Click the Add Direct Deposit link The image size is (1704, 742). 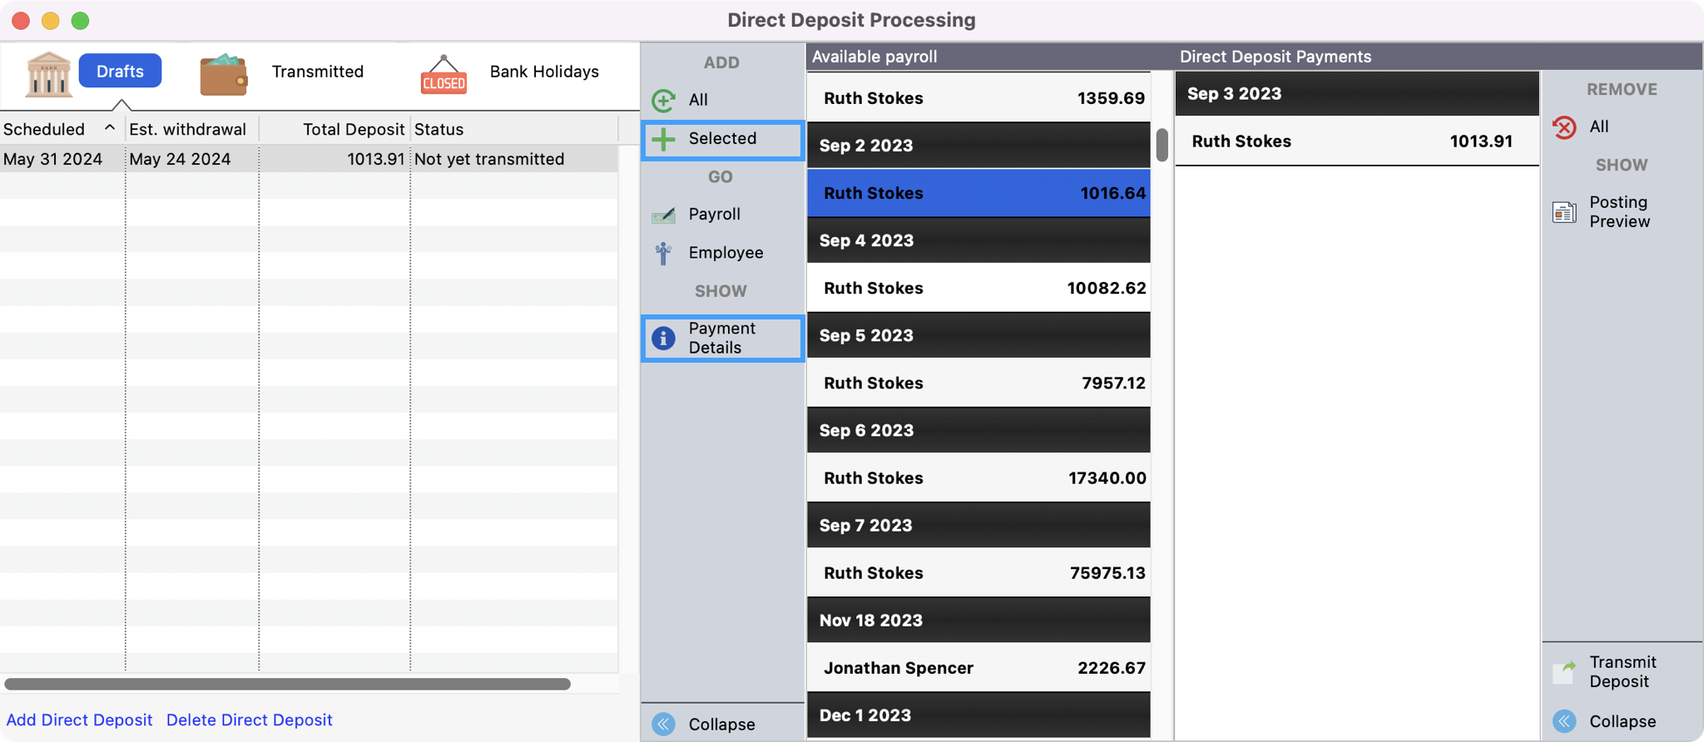pos(79,720)
